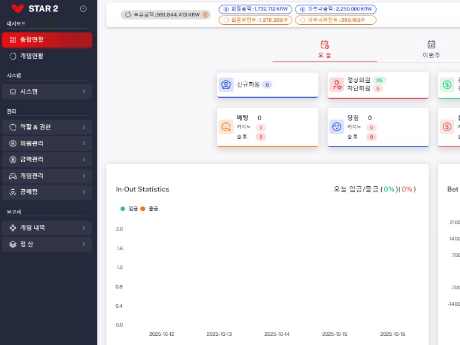Select 종합현황 dashboard item
The width and height of the screenshot is (460, 345).
47,40
